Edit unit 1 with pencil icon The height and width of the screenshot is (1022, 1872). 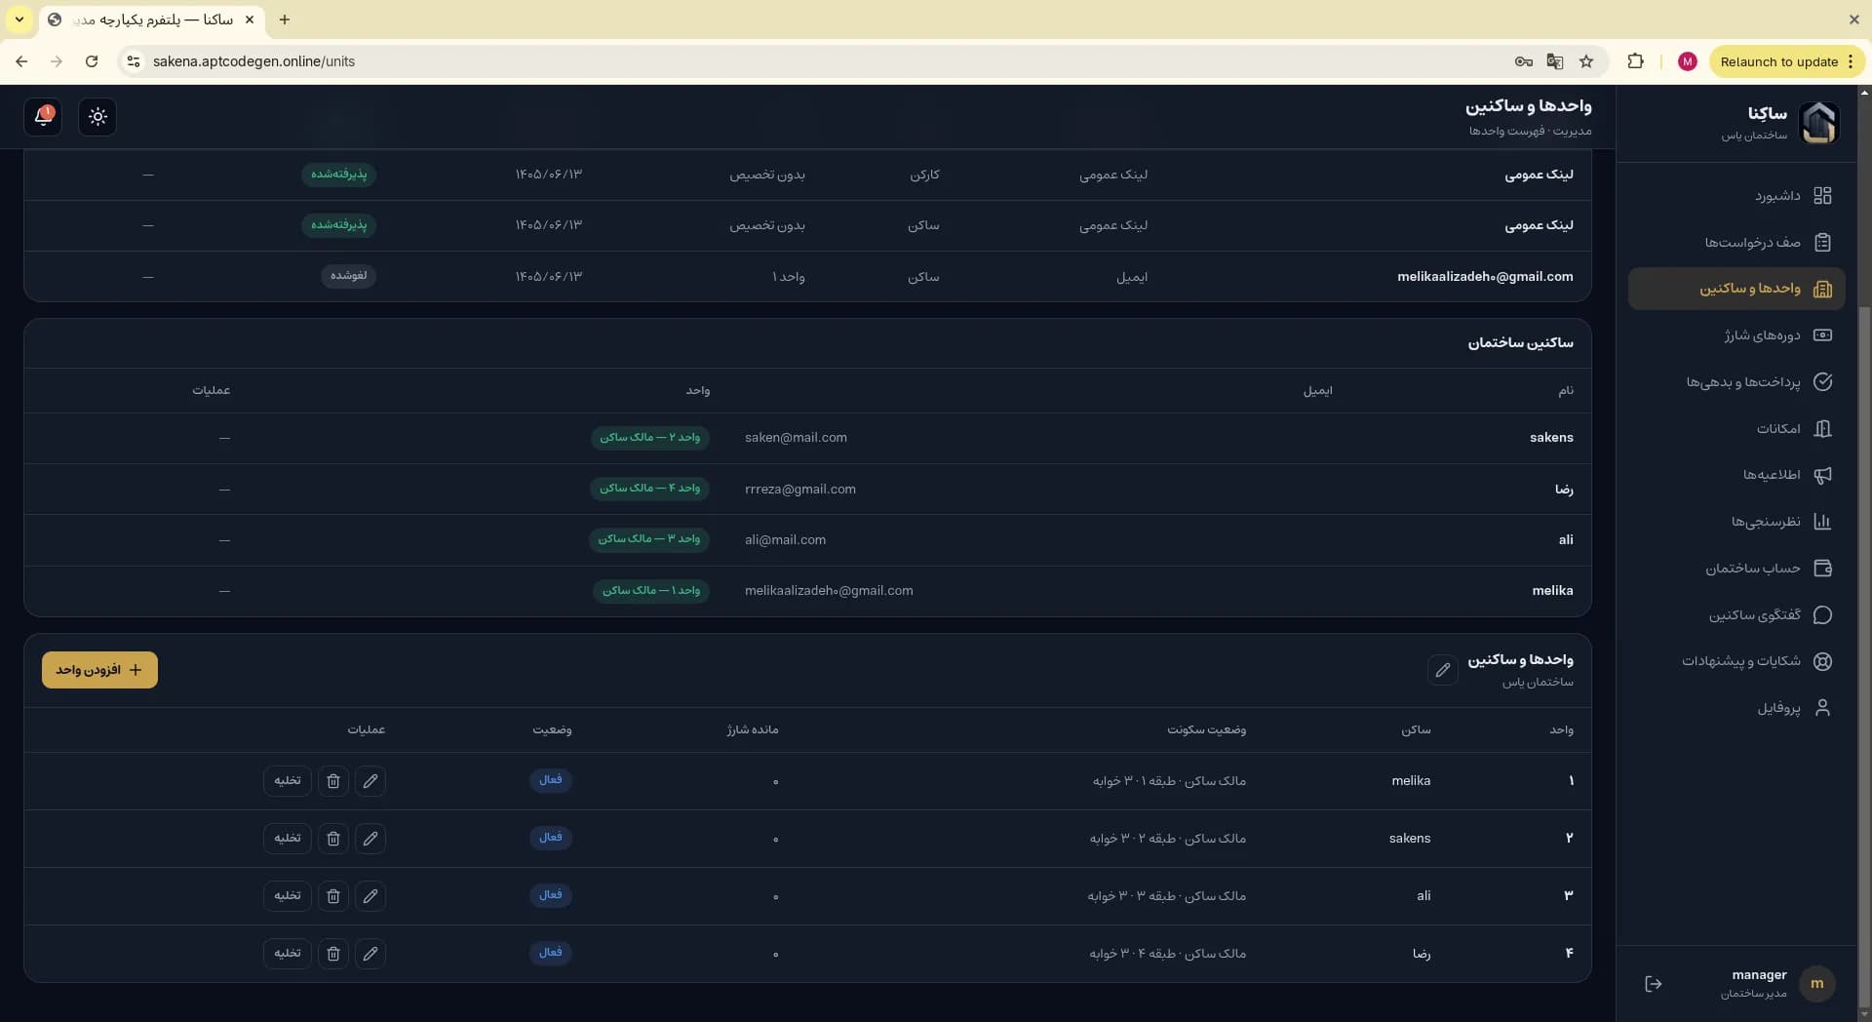[x=370, y=781]
